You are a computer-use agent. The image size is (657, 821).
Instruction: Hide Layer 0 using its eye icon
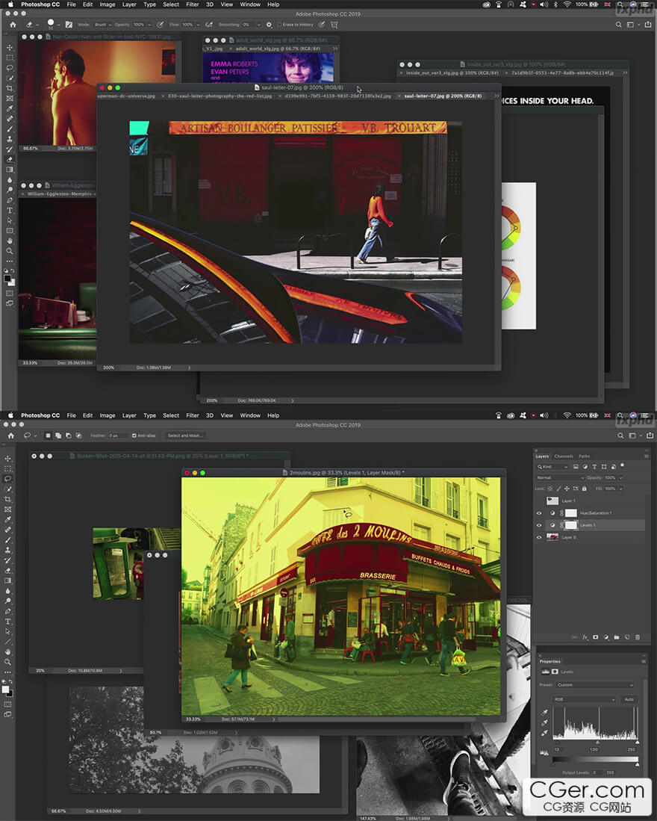(539, 537)
